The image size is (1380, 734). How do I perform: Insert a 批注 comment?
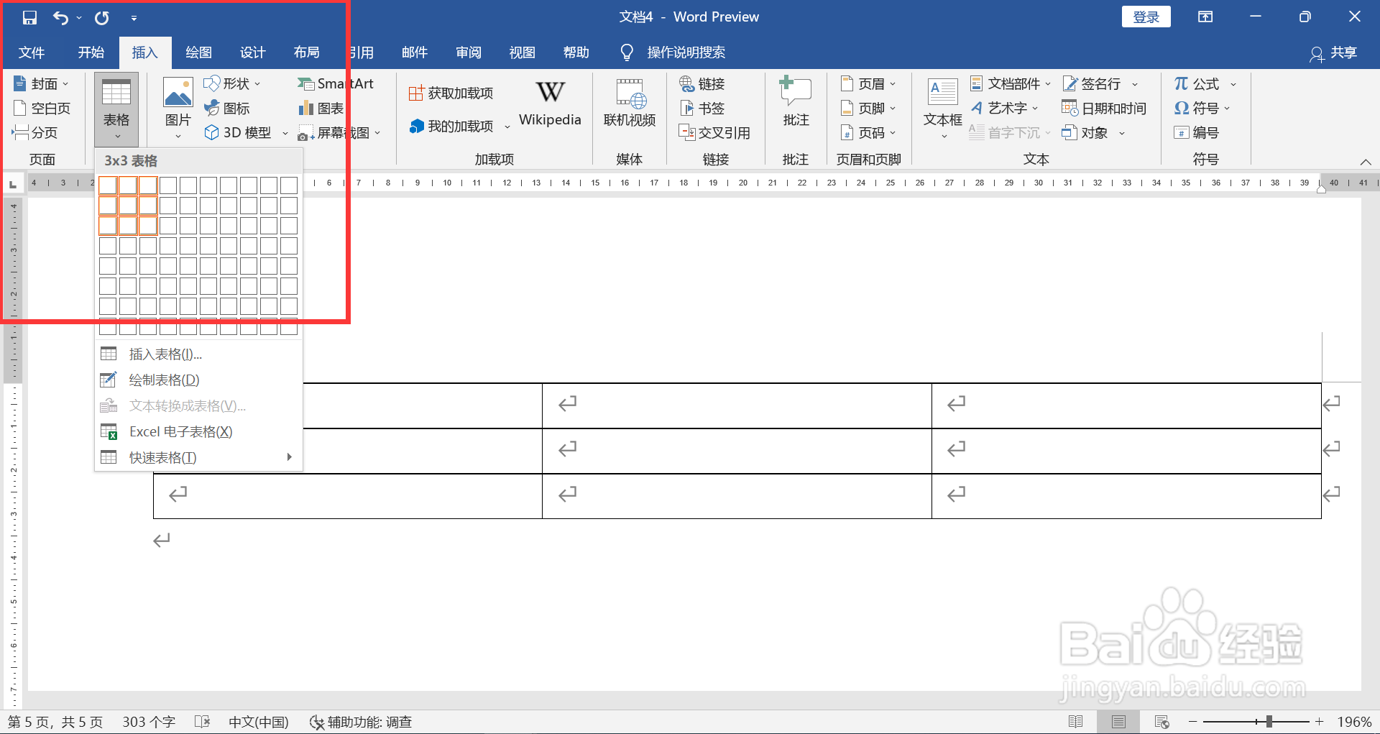[795, 104]
